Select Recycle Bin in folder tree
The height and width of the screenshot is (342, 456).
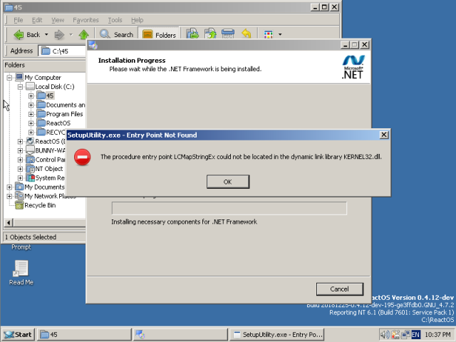(x=40, y=205)
